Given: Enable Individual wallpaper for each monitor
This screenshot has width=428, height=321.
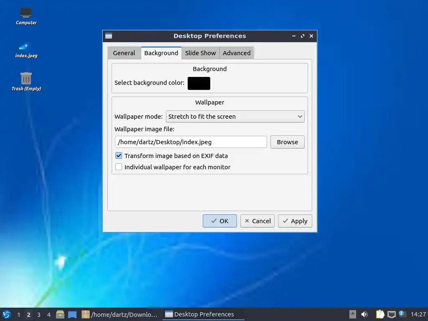Looking at the screenshot, I should click(118, 167).
